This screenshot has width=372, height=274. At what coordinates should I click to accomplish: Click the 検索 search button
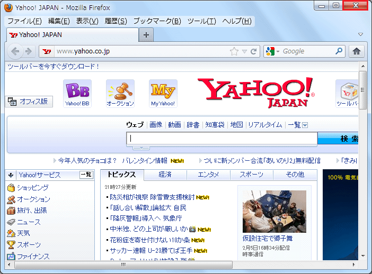tap(338, 139)
